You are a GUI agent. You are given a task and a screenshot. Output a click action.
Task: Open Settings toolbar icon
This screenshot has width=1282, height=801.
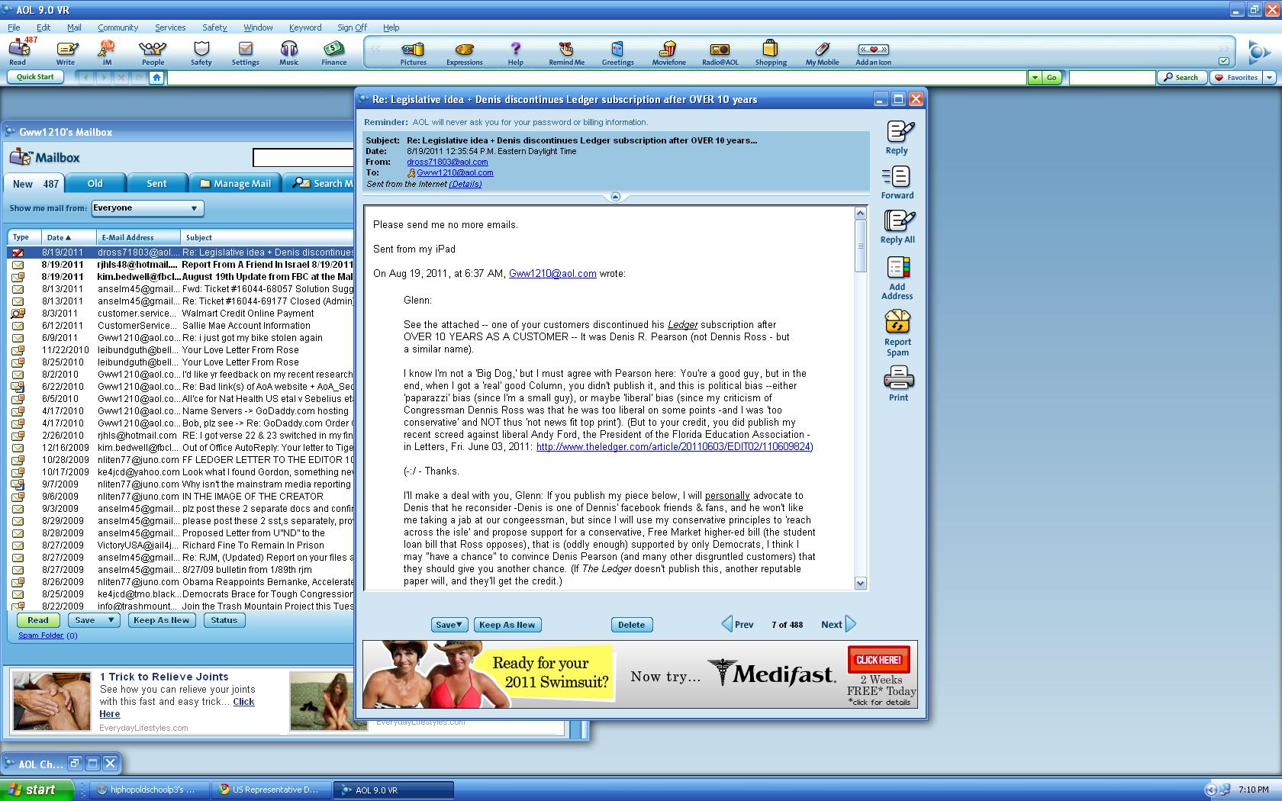point(245,51)
